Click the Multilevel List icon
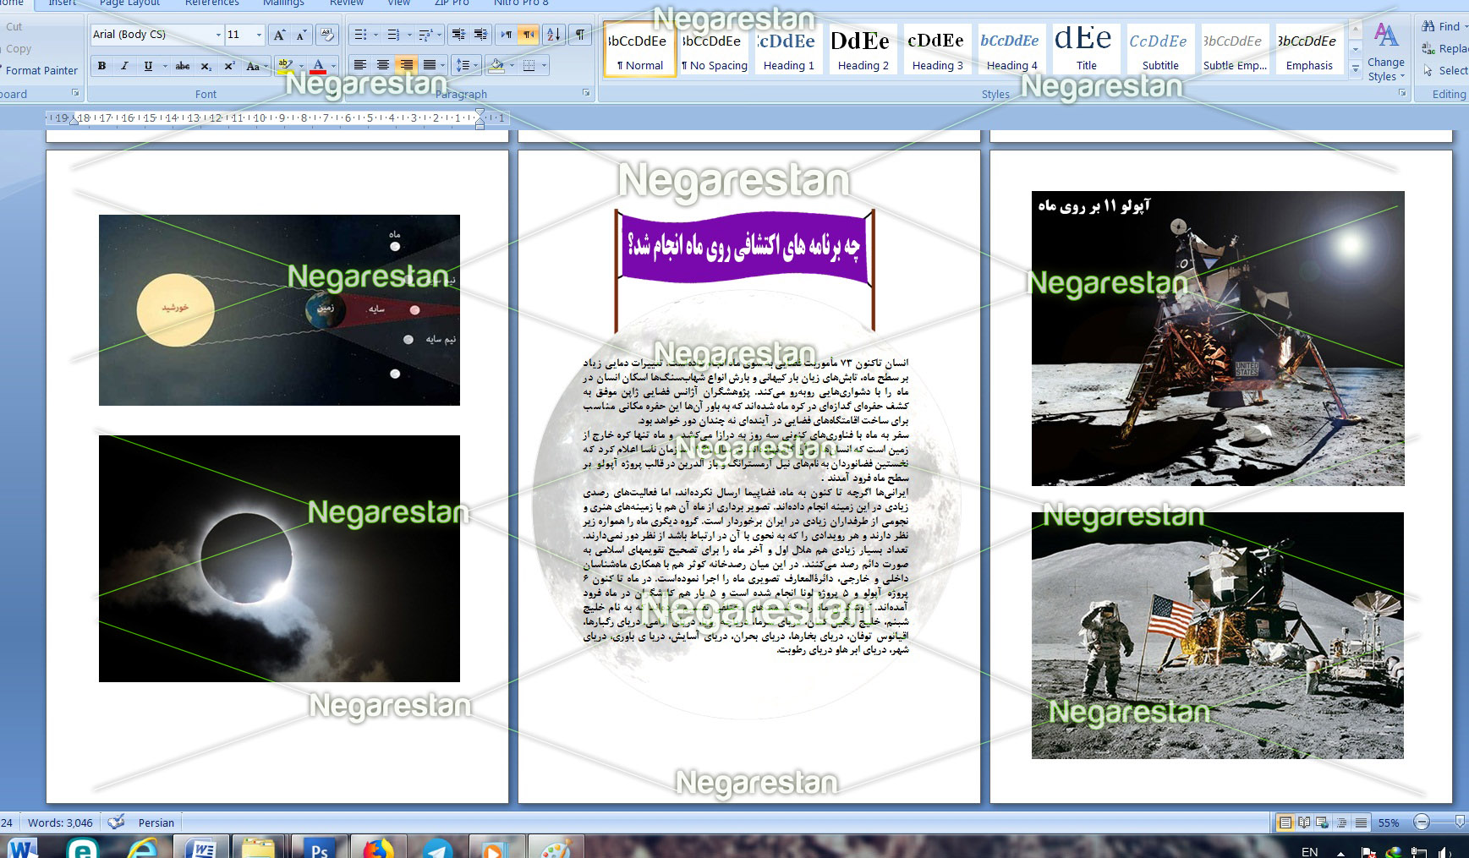Screen dimensions: 1469x858 tap(425, 35)
